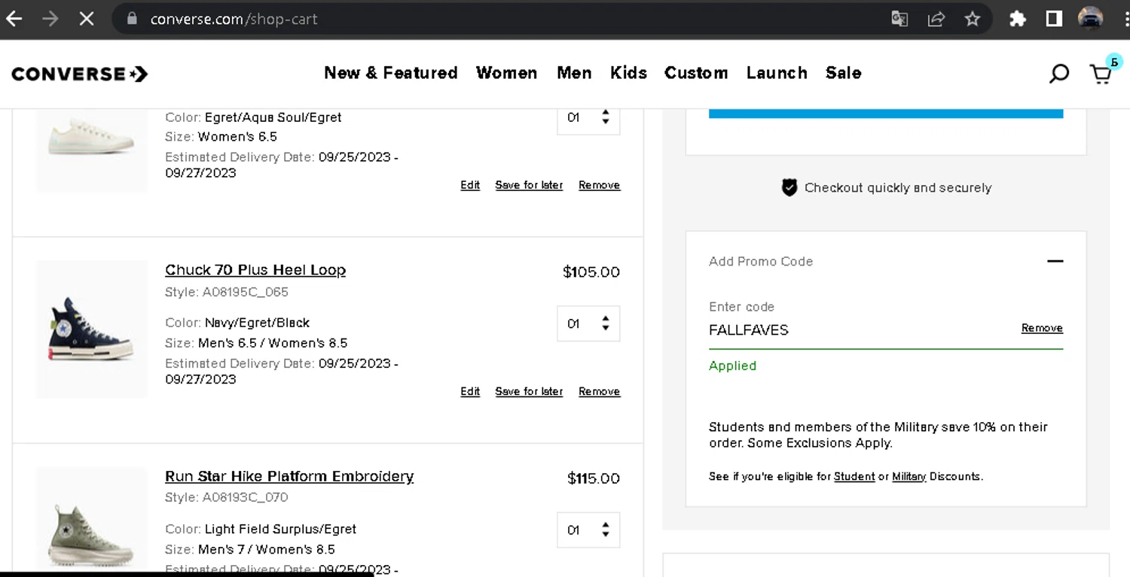Screen dimensions: 1130x577
Task: Go back to previous browser page
Action: click(x=14, y=19)
